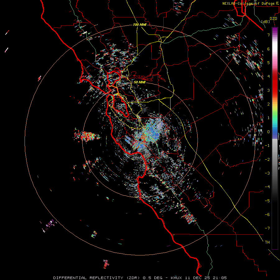Click the -6 value on the dB scale
This screenshot has height=280, width=280.
[x=267, y=215]
